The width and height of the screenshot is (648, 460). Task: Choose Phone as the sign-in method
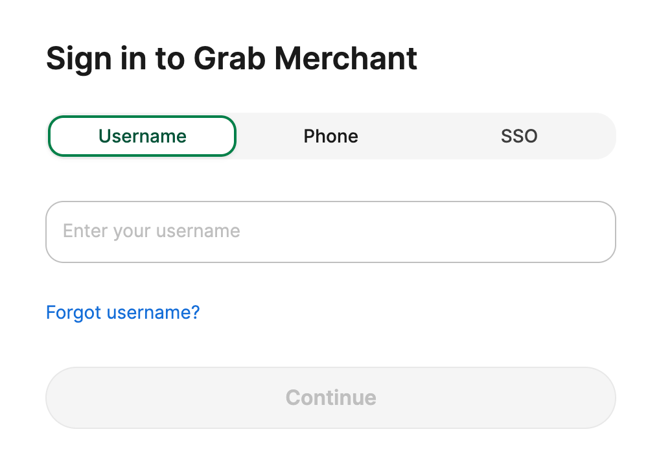330,136
